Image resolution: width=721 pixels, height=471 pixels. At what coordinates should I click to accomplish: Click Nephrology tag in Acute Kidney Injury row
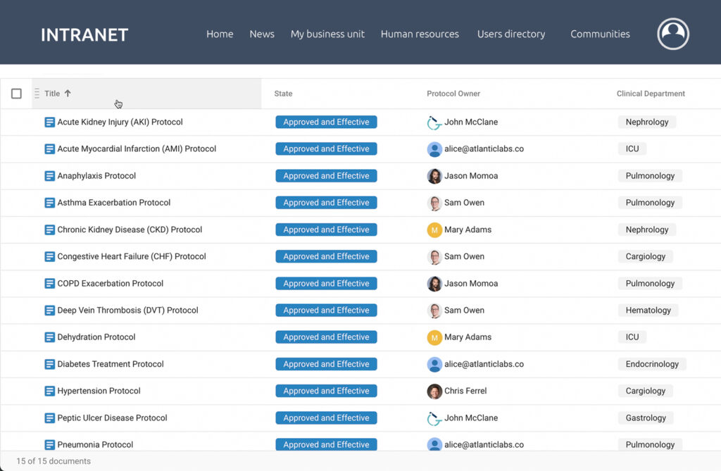[x=647, y=122]
